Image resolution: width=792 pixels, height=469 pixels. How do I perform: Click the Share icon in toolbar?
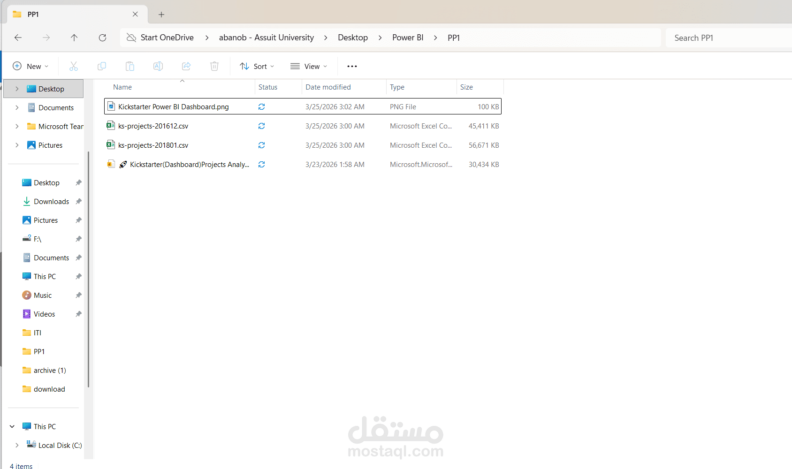(x=186, y=66)
